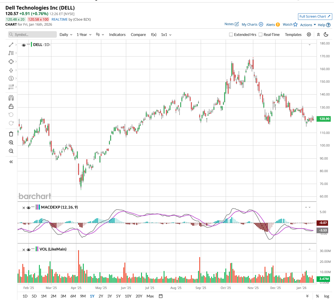Select the 10Y range tab
This screenshot has height=300, width=334.
tap(128, 296)
